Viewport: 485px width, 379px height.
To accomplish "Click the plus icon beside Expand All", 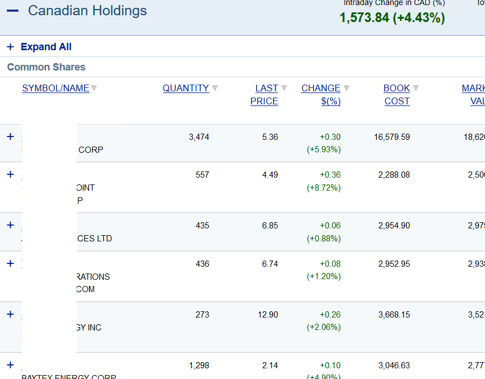I will coord(10,47).
